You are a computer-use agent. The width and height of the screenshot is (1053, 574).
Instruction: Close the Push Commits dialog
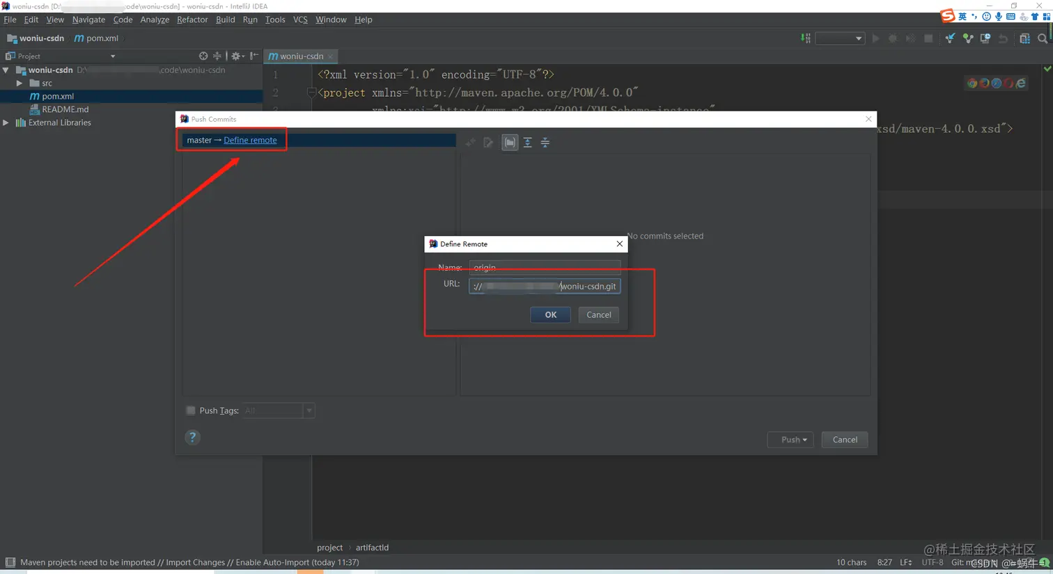868,119
